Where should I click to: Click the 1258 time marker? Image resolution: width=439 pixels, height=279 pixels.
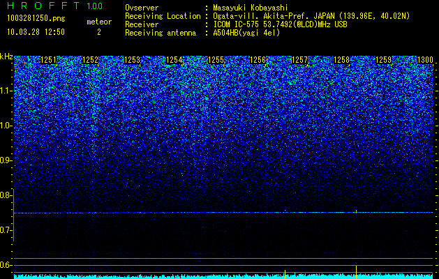coord(341,60)
